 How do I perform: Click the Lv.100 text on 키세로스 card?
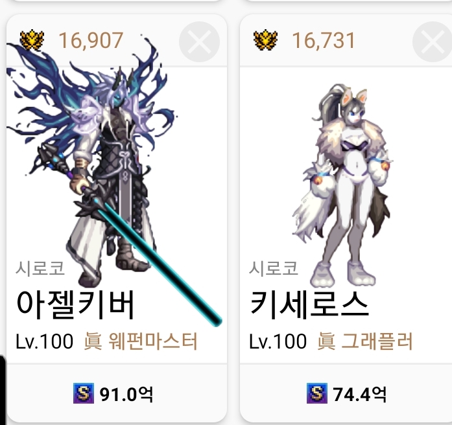click(x=278, y=341)
